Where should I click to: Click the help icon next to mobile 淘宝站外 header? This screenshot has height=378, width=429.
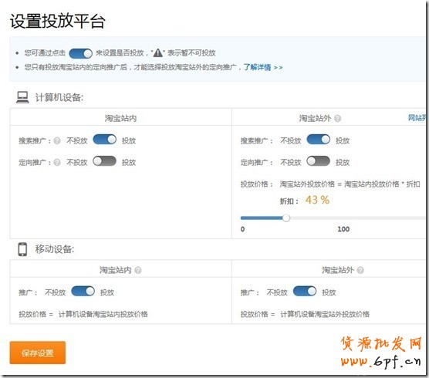(360, 270)
